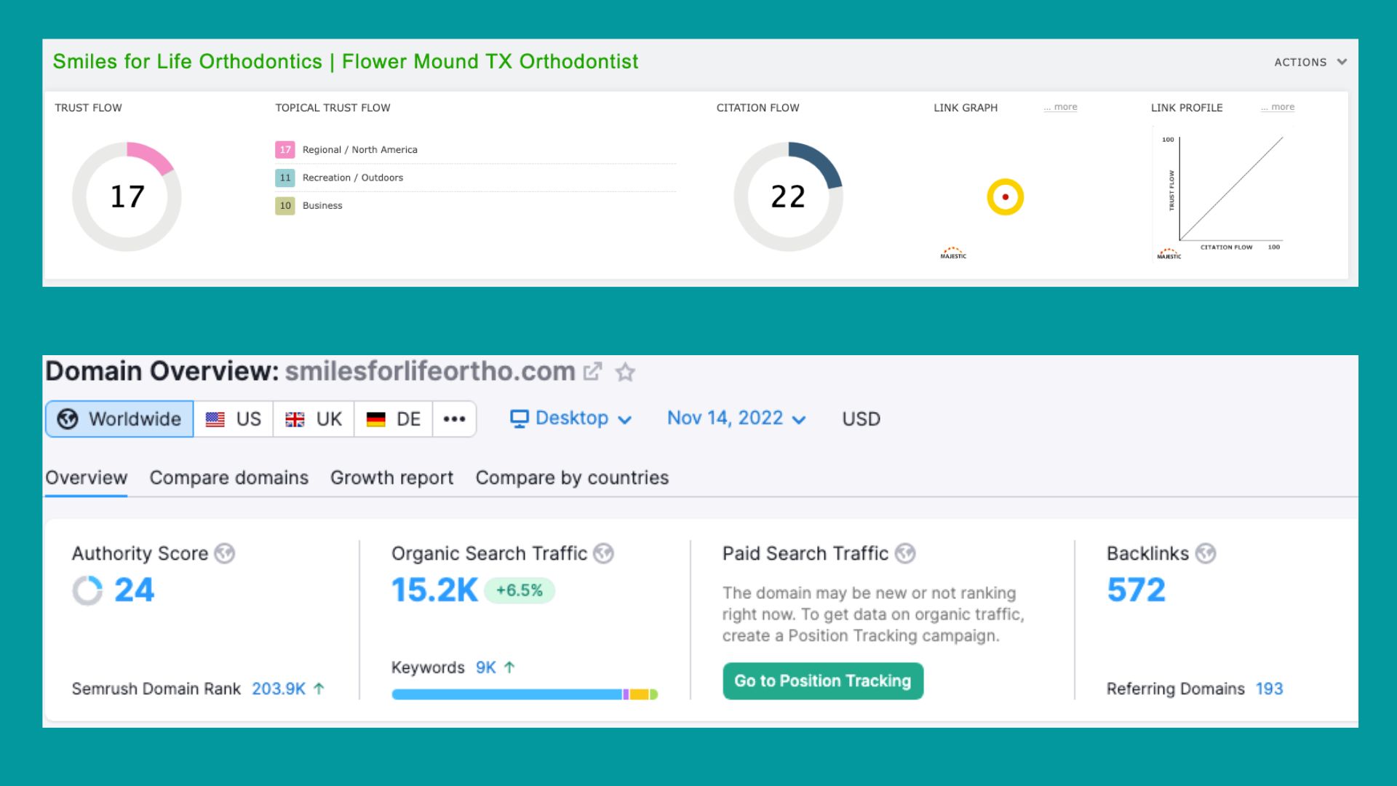Click globe icon next to Backlinks

point(1206,554)
